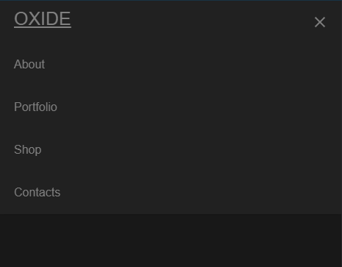Hide the expanded menu with the close icon

point(320,22)
